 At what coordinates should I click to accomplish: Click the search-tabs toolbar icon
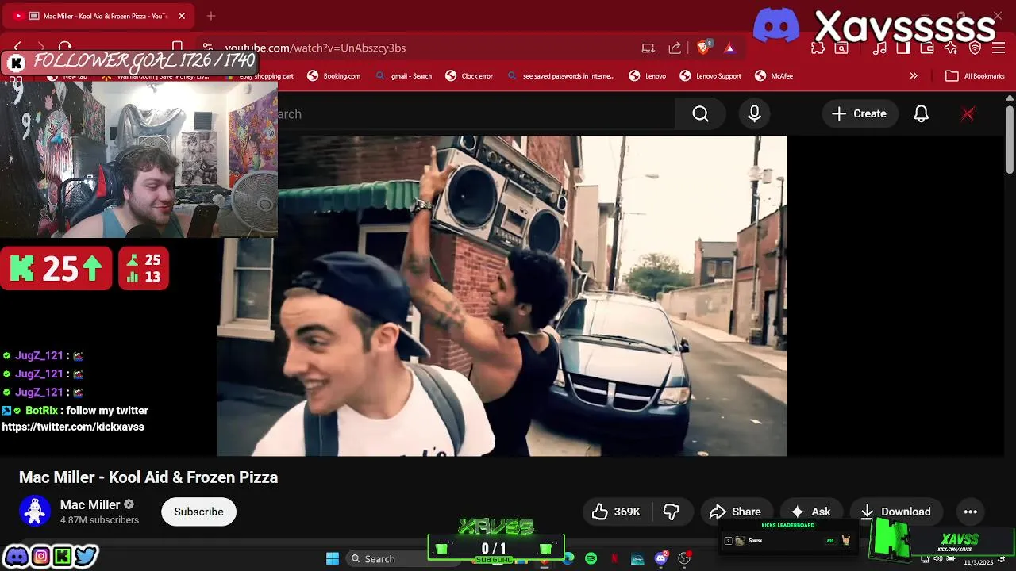841,48
